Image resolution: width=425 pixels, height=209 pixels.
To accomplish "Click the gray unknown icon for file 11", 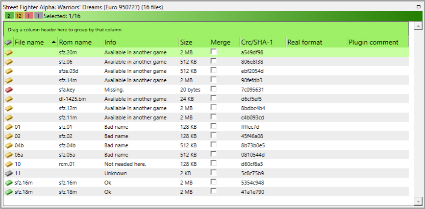I will 9,173.
